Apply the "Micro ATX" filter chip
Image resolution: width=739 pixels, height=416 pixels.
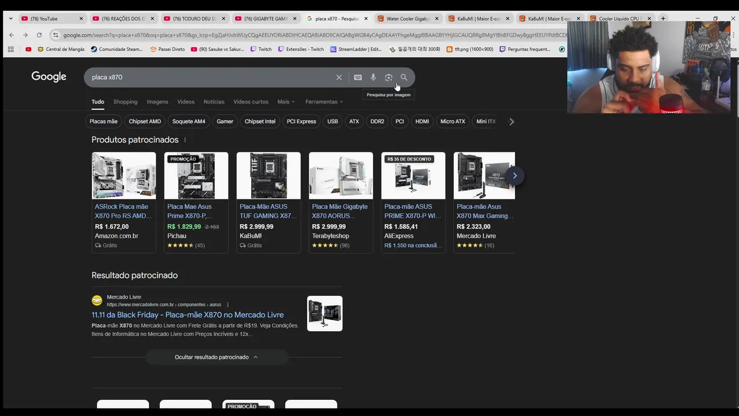(453, 121)
